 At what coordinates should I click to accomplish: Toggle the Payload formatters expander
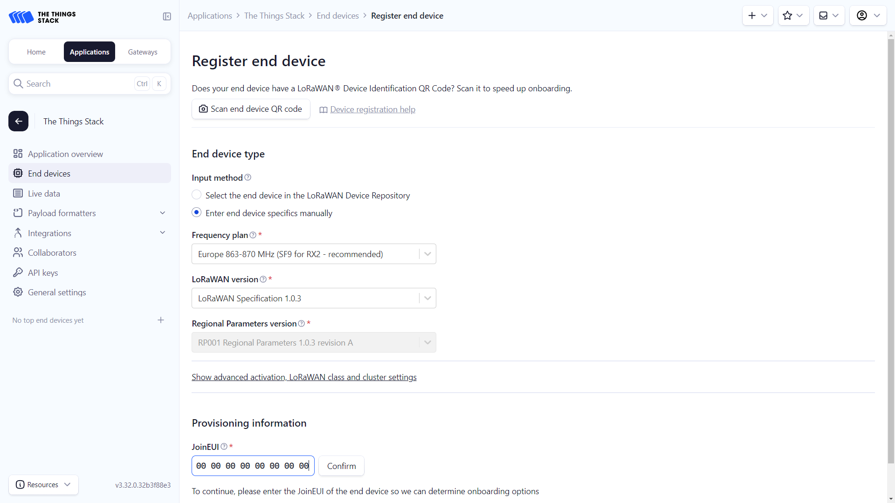tap(163, 213)
